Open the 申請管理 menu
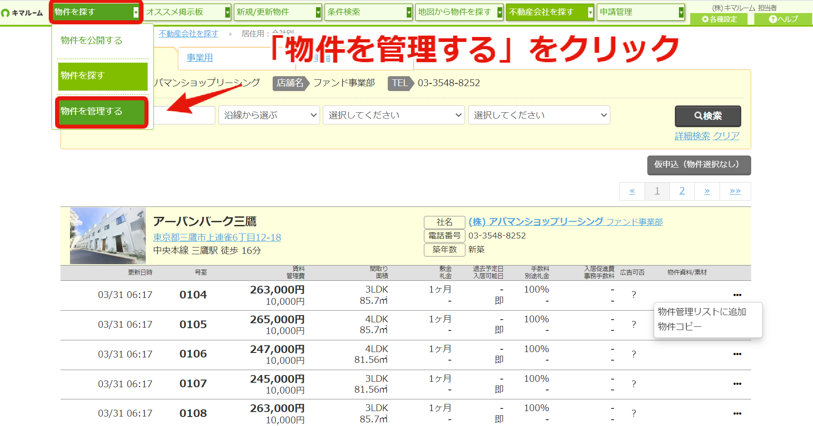Screen dimensions: 813x426 [641, 12]
